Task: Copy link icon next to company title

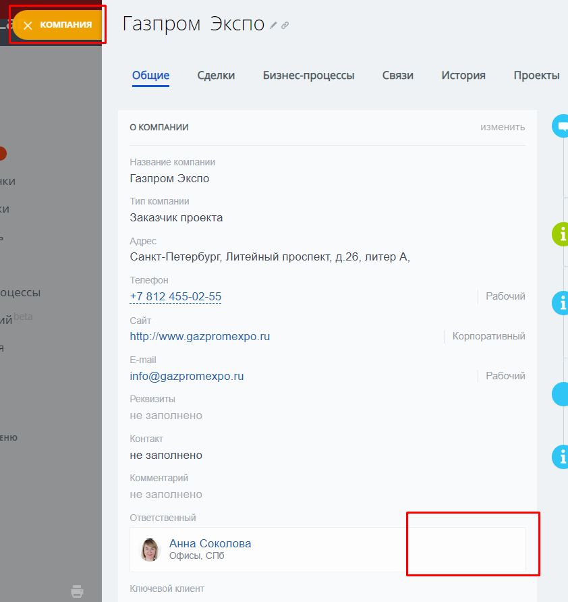Action: tap(285, 26)
